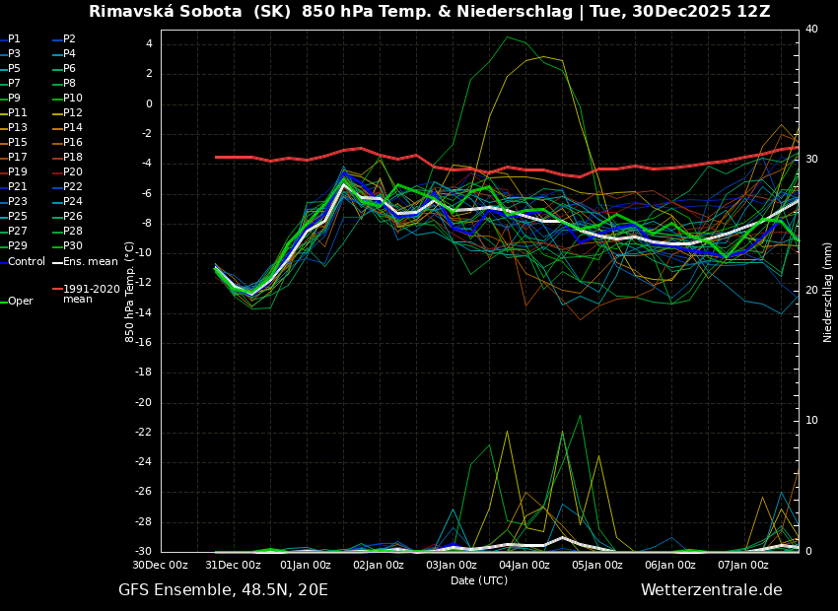Screen dimensions: 838x611
Task: Click the P16 legend label
Action: point(73,143)
